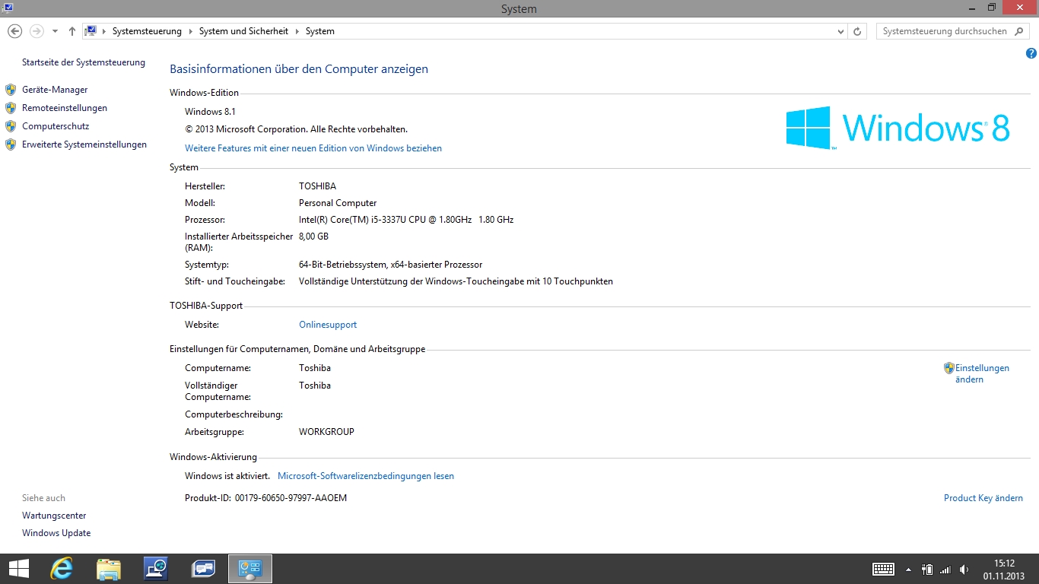Open Windows Update under Siehe auch

pyautogui.click(x=56, y=533)
